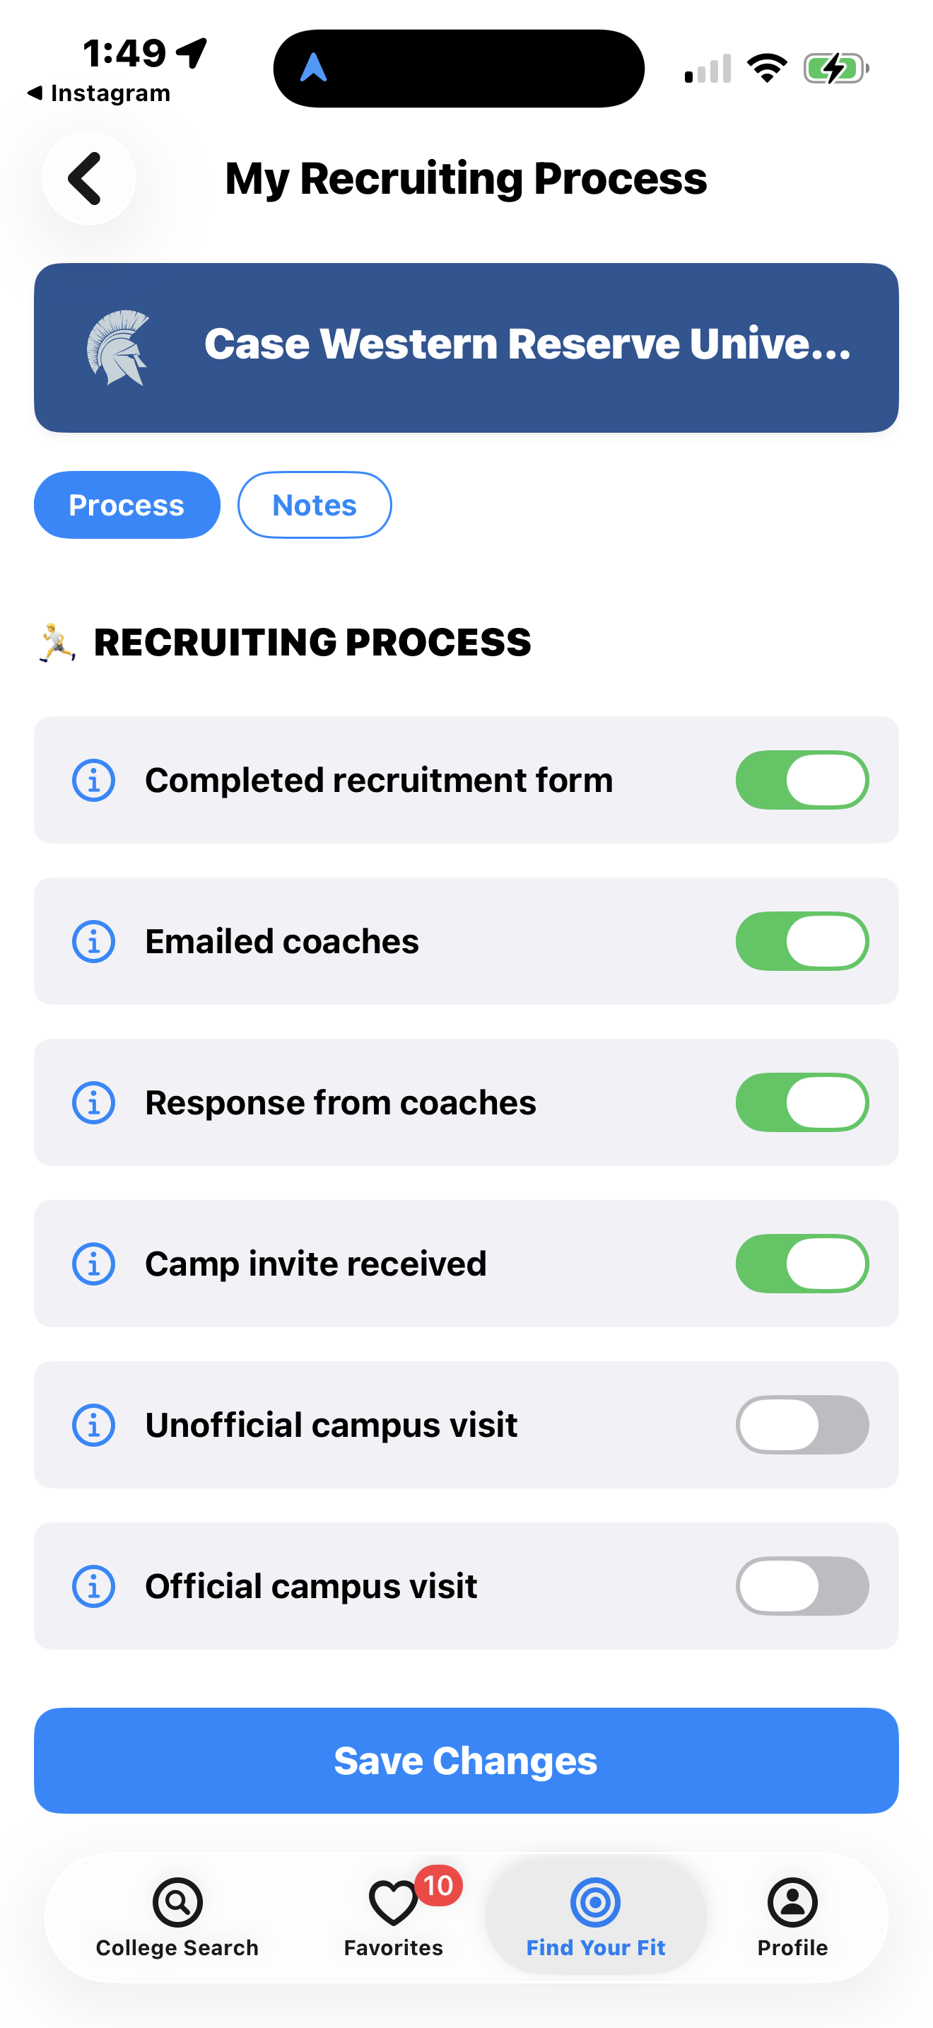933x2028 pixels.
Task: Tap info icon beside Response from coaches
Action: pos(93,1103)
